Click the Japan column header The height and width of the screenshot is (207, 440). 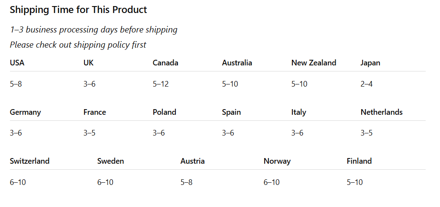[370, 63]
